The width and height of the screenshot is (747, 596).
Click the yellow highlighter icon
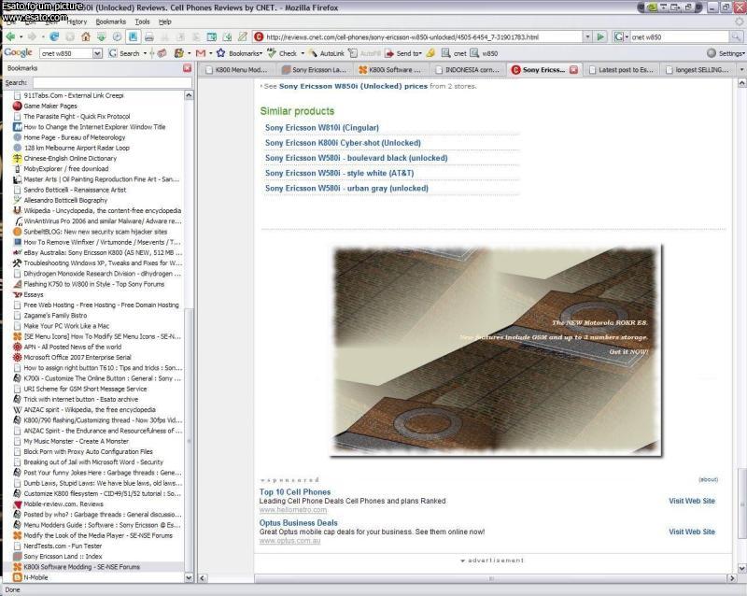point(430,53)
